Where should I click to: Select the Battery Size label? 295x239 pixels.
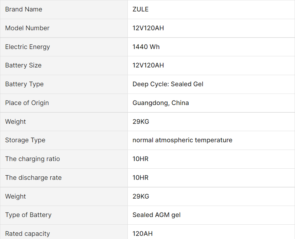tap(23, 65)
